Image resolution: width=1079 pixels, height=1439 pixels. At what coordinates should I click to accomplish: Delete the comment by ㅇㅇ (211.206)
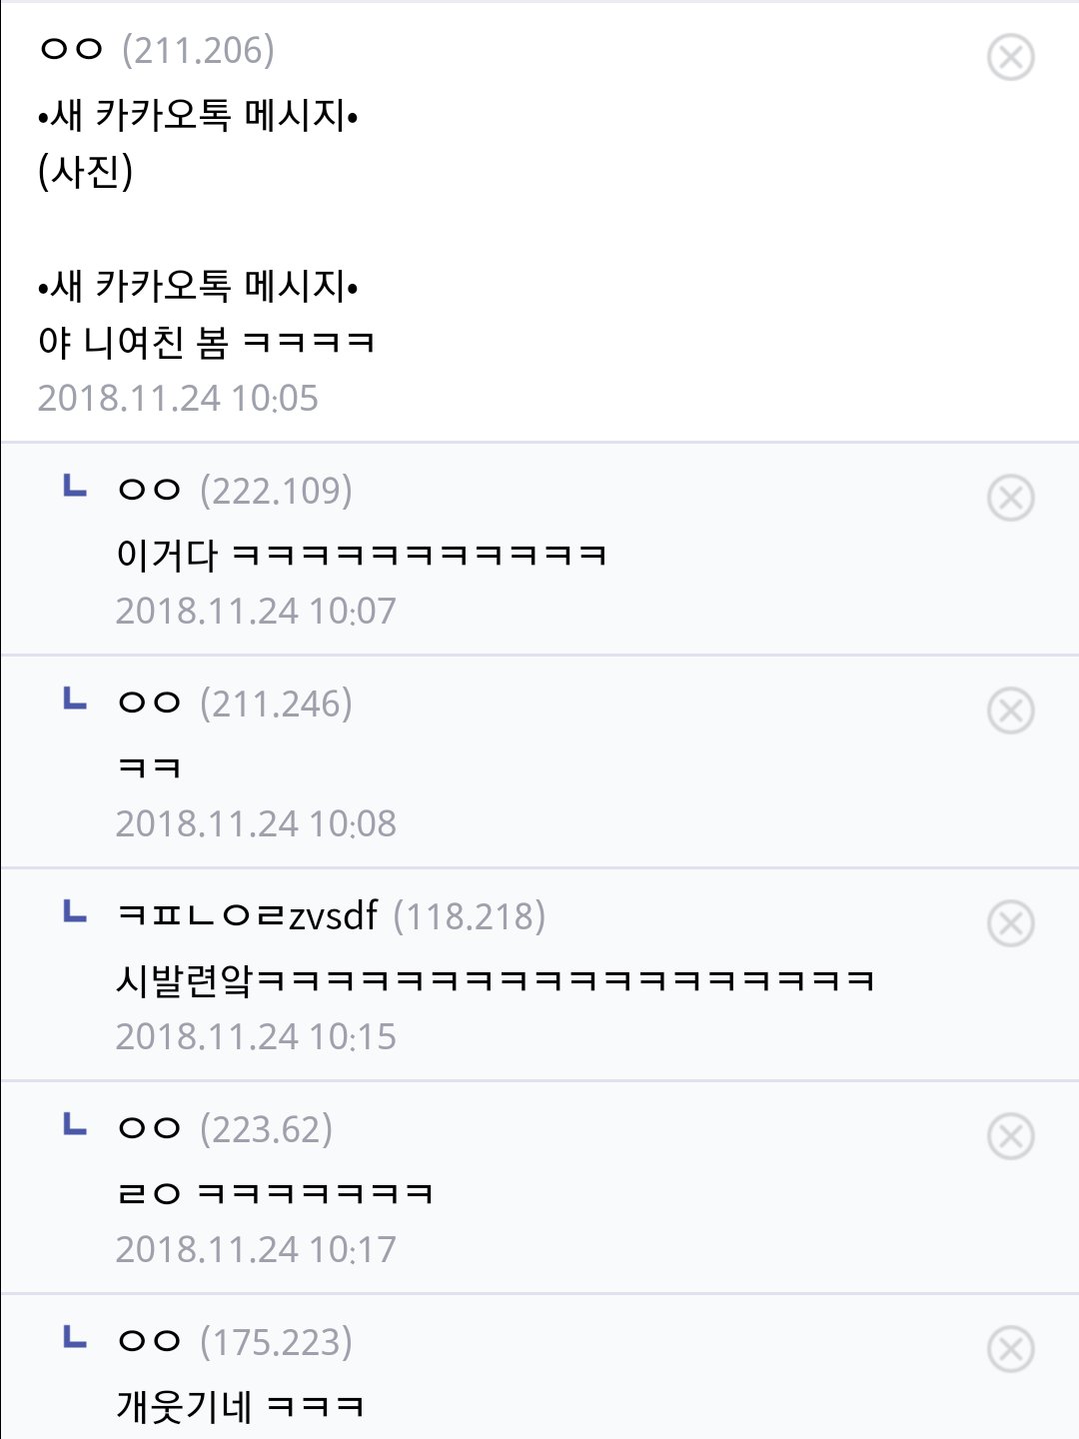(1010, 57)
